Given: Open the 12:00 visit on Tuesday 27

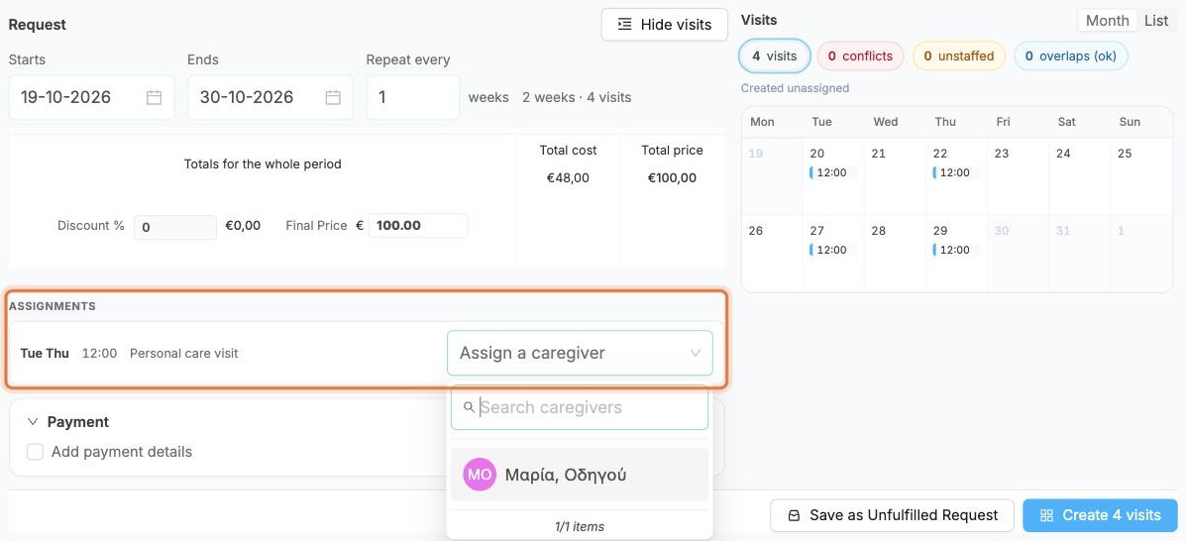Looking at the screenshot, I should point(832,250).
